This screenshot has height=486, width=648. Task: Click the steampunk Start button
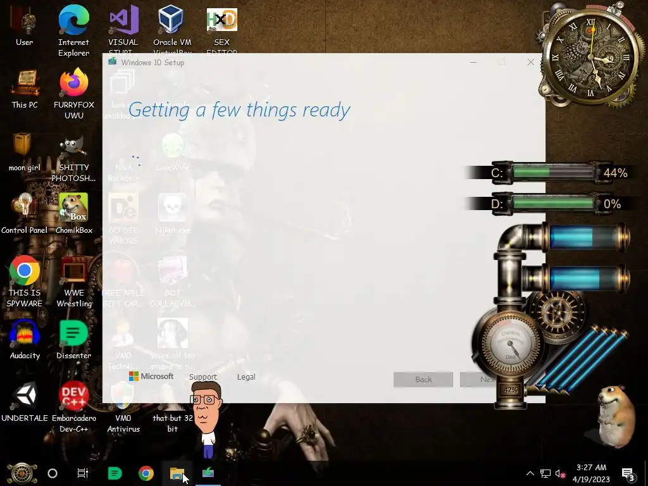click(x=22, y=473)
